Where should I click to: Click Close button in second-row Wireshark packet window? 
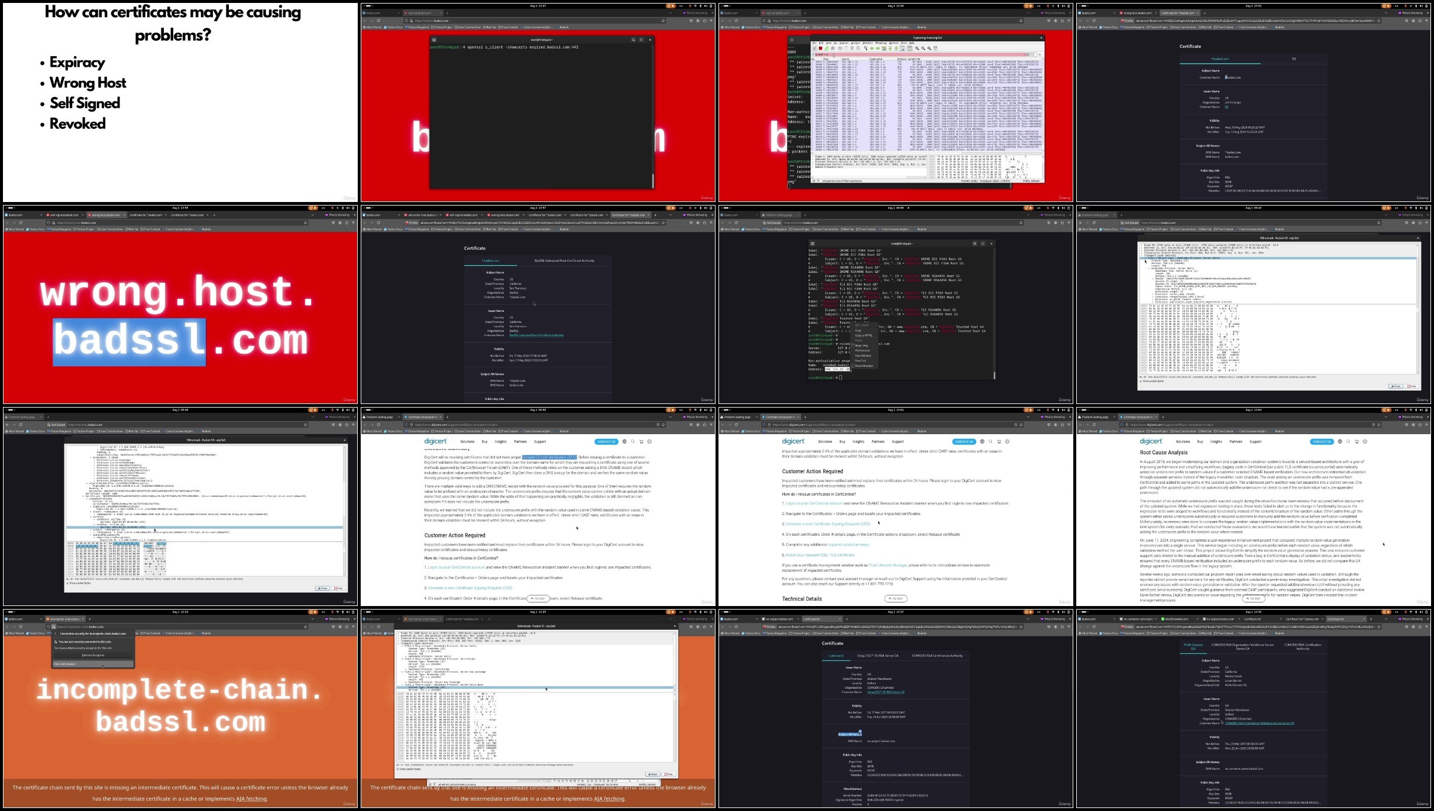pos(1396,386)
